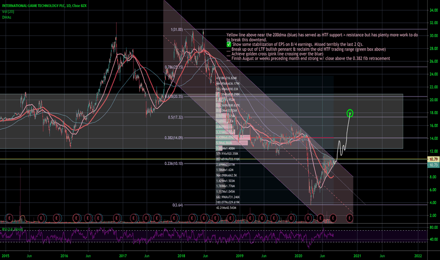The width and height of the screenshot is (440, 260).
Task: Click 2019 on the time axis
Action: click(x=239, y=256)
